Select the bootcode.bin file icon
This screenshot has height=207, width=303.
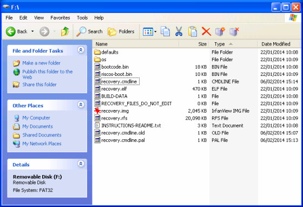coord(97,67)
